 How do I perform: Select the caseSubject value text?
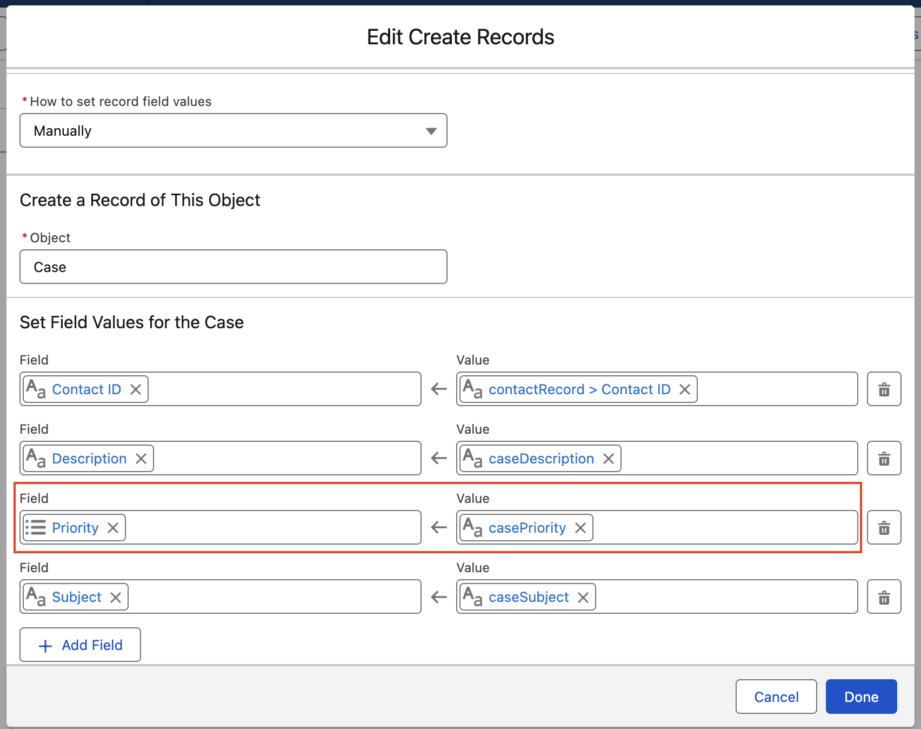529,597
